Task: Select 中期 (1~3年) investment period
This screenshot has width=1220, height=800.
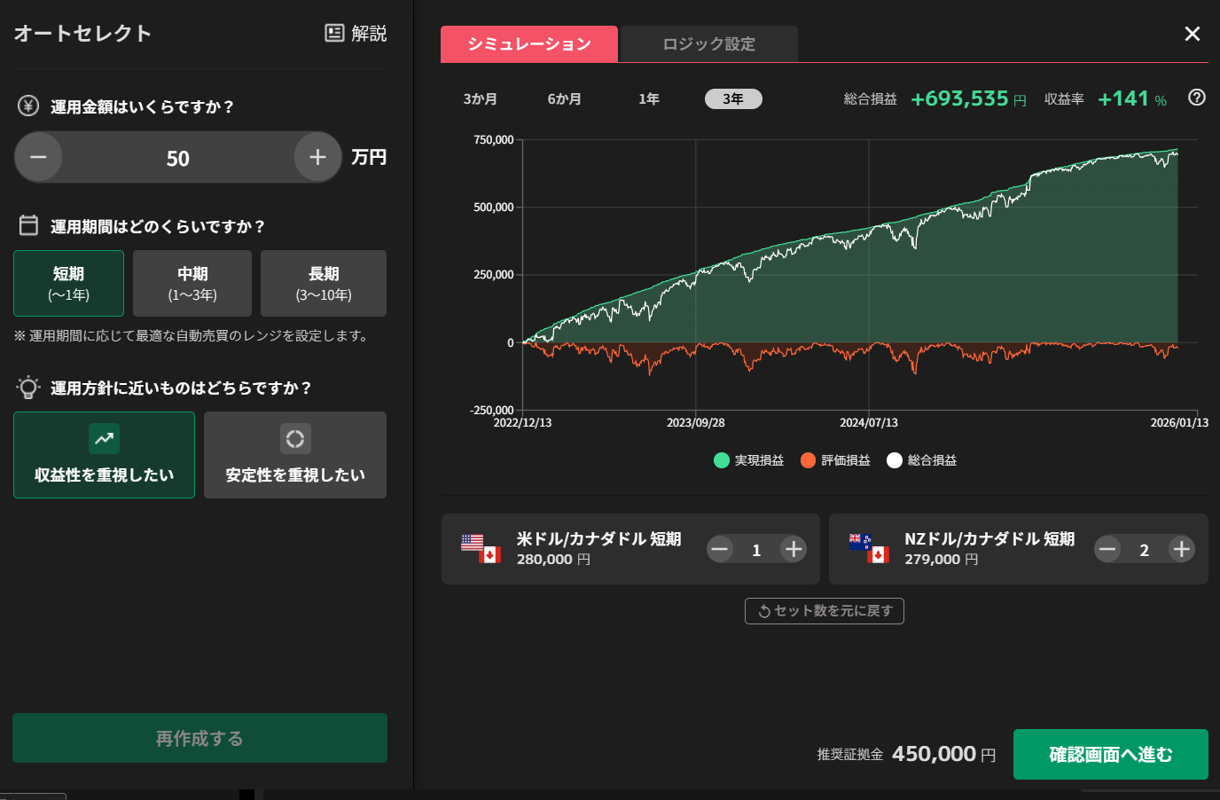Action: (192, 283)
